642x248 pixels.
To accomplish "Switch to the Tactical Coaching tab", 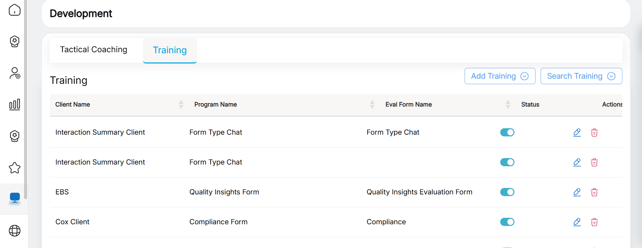I will pyautogui.click(x=94, y=50).
